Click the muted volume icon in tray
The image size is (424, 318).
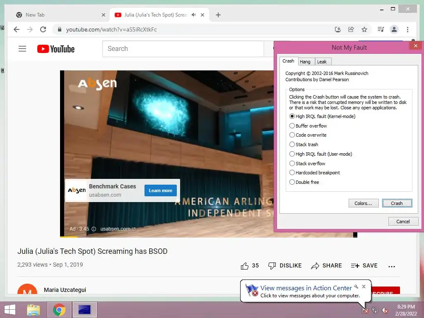385,310
